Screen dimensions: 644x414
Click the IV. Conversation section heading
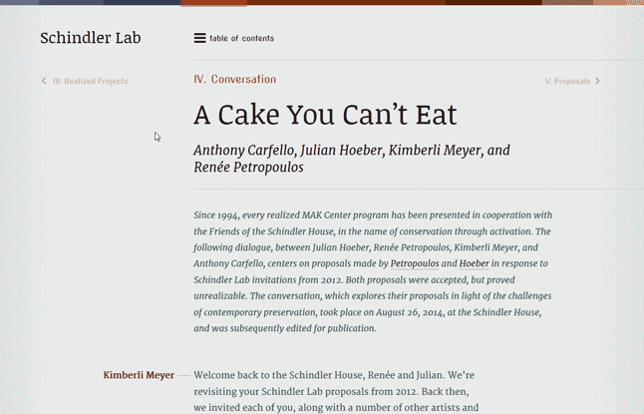(x=235, y=79)
